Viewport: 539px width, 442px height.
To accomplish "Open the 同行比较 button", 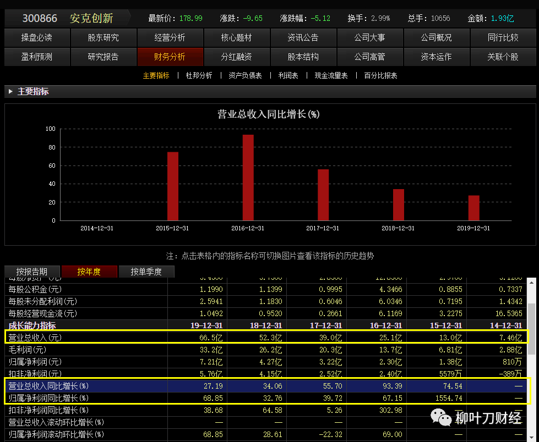I will 503,37.
